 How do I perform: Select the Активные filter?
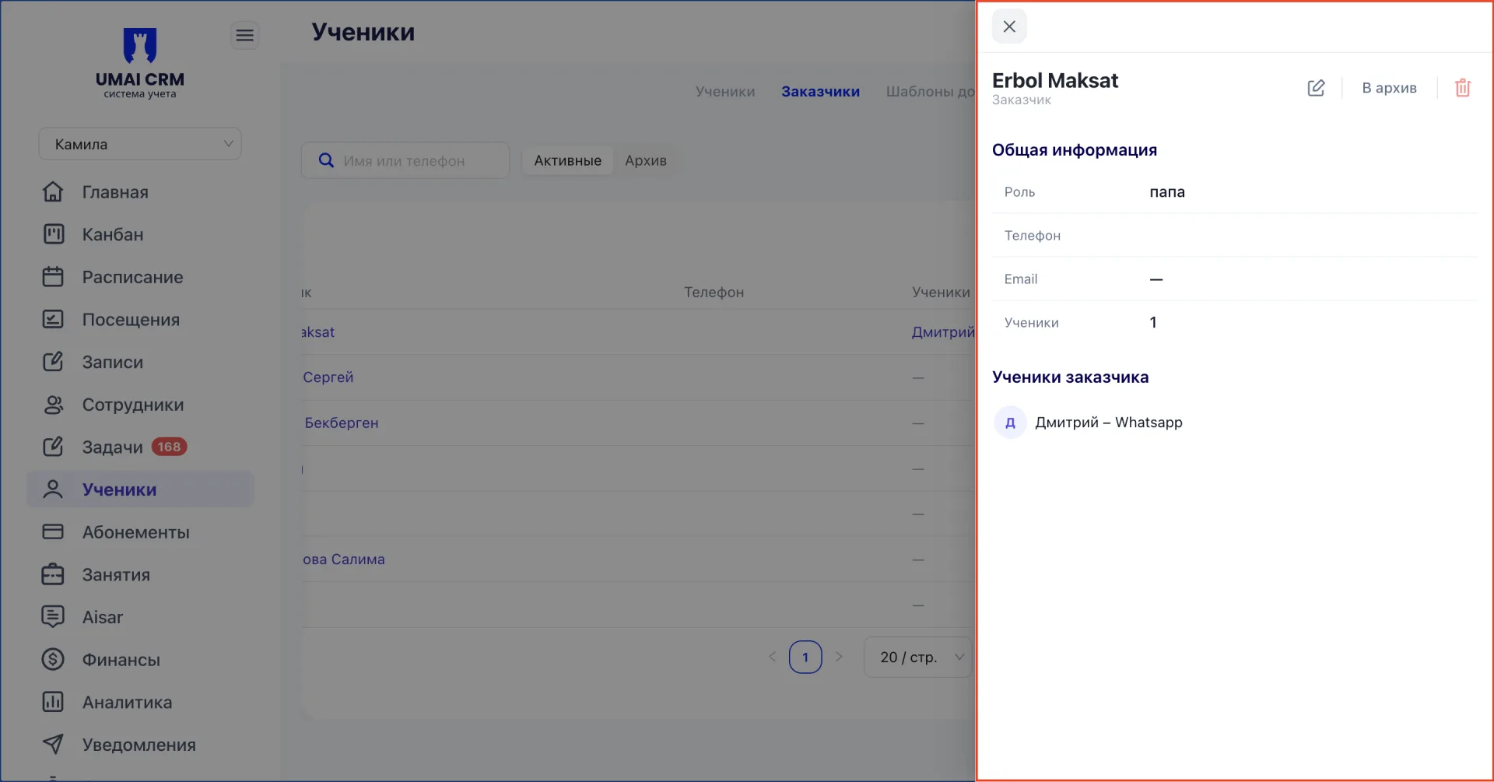568,160
